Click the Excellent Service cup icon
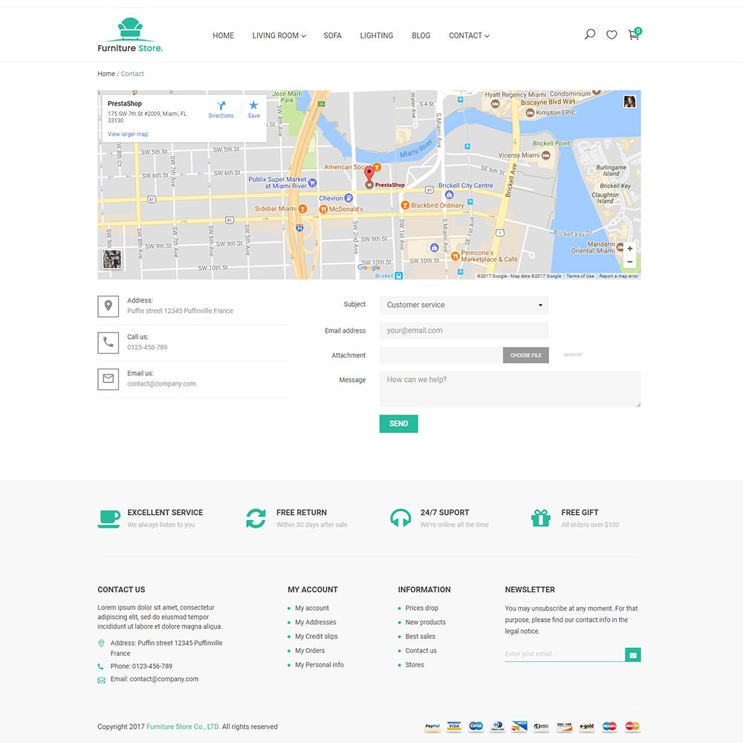Viewport: 743px width, 743px height. pos(109,519)
